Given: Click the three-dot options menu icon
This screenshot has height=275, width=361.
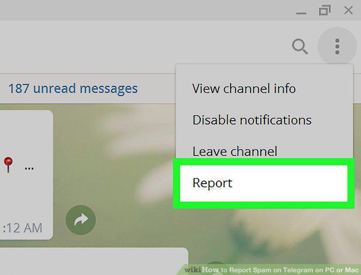Looking at the screenshot, I should pyautogui.click(x=337, y=46).
